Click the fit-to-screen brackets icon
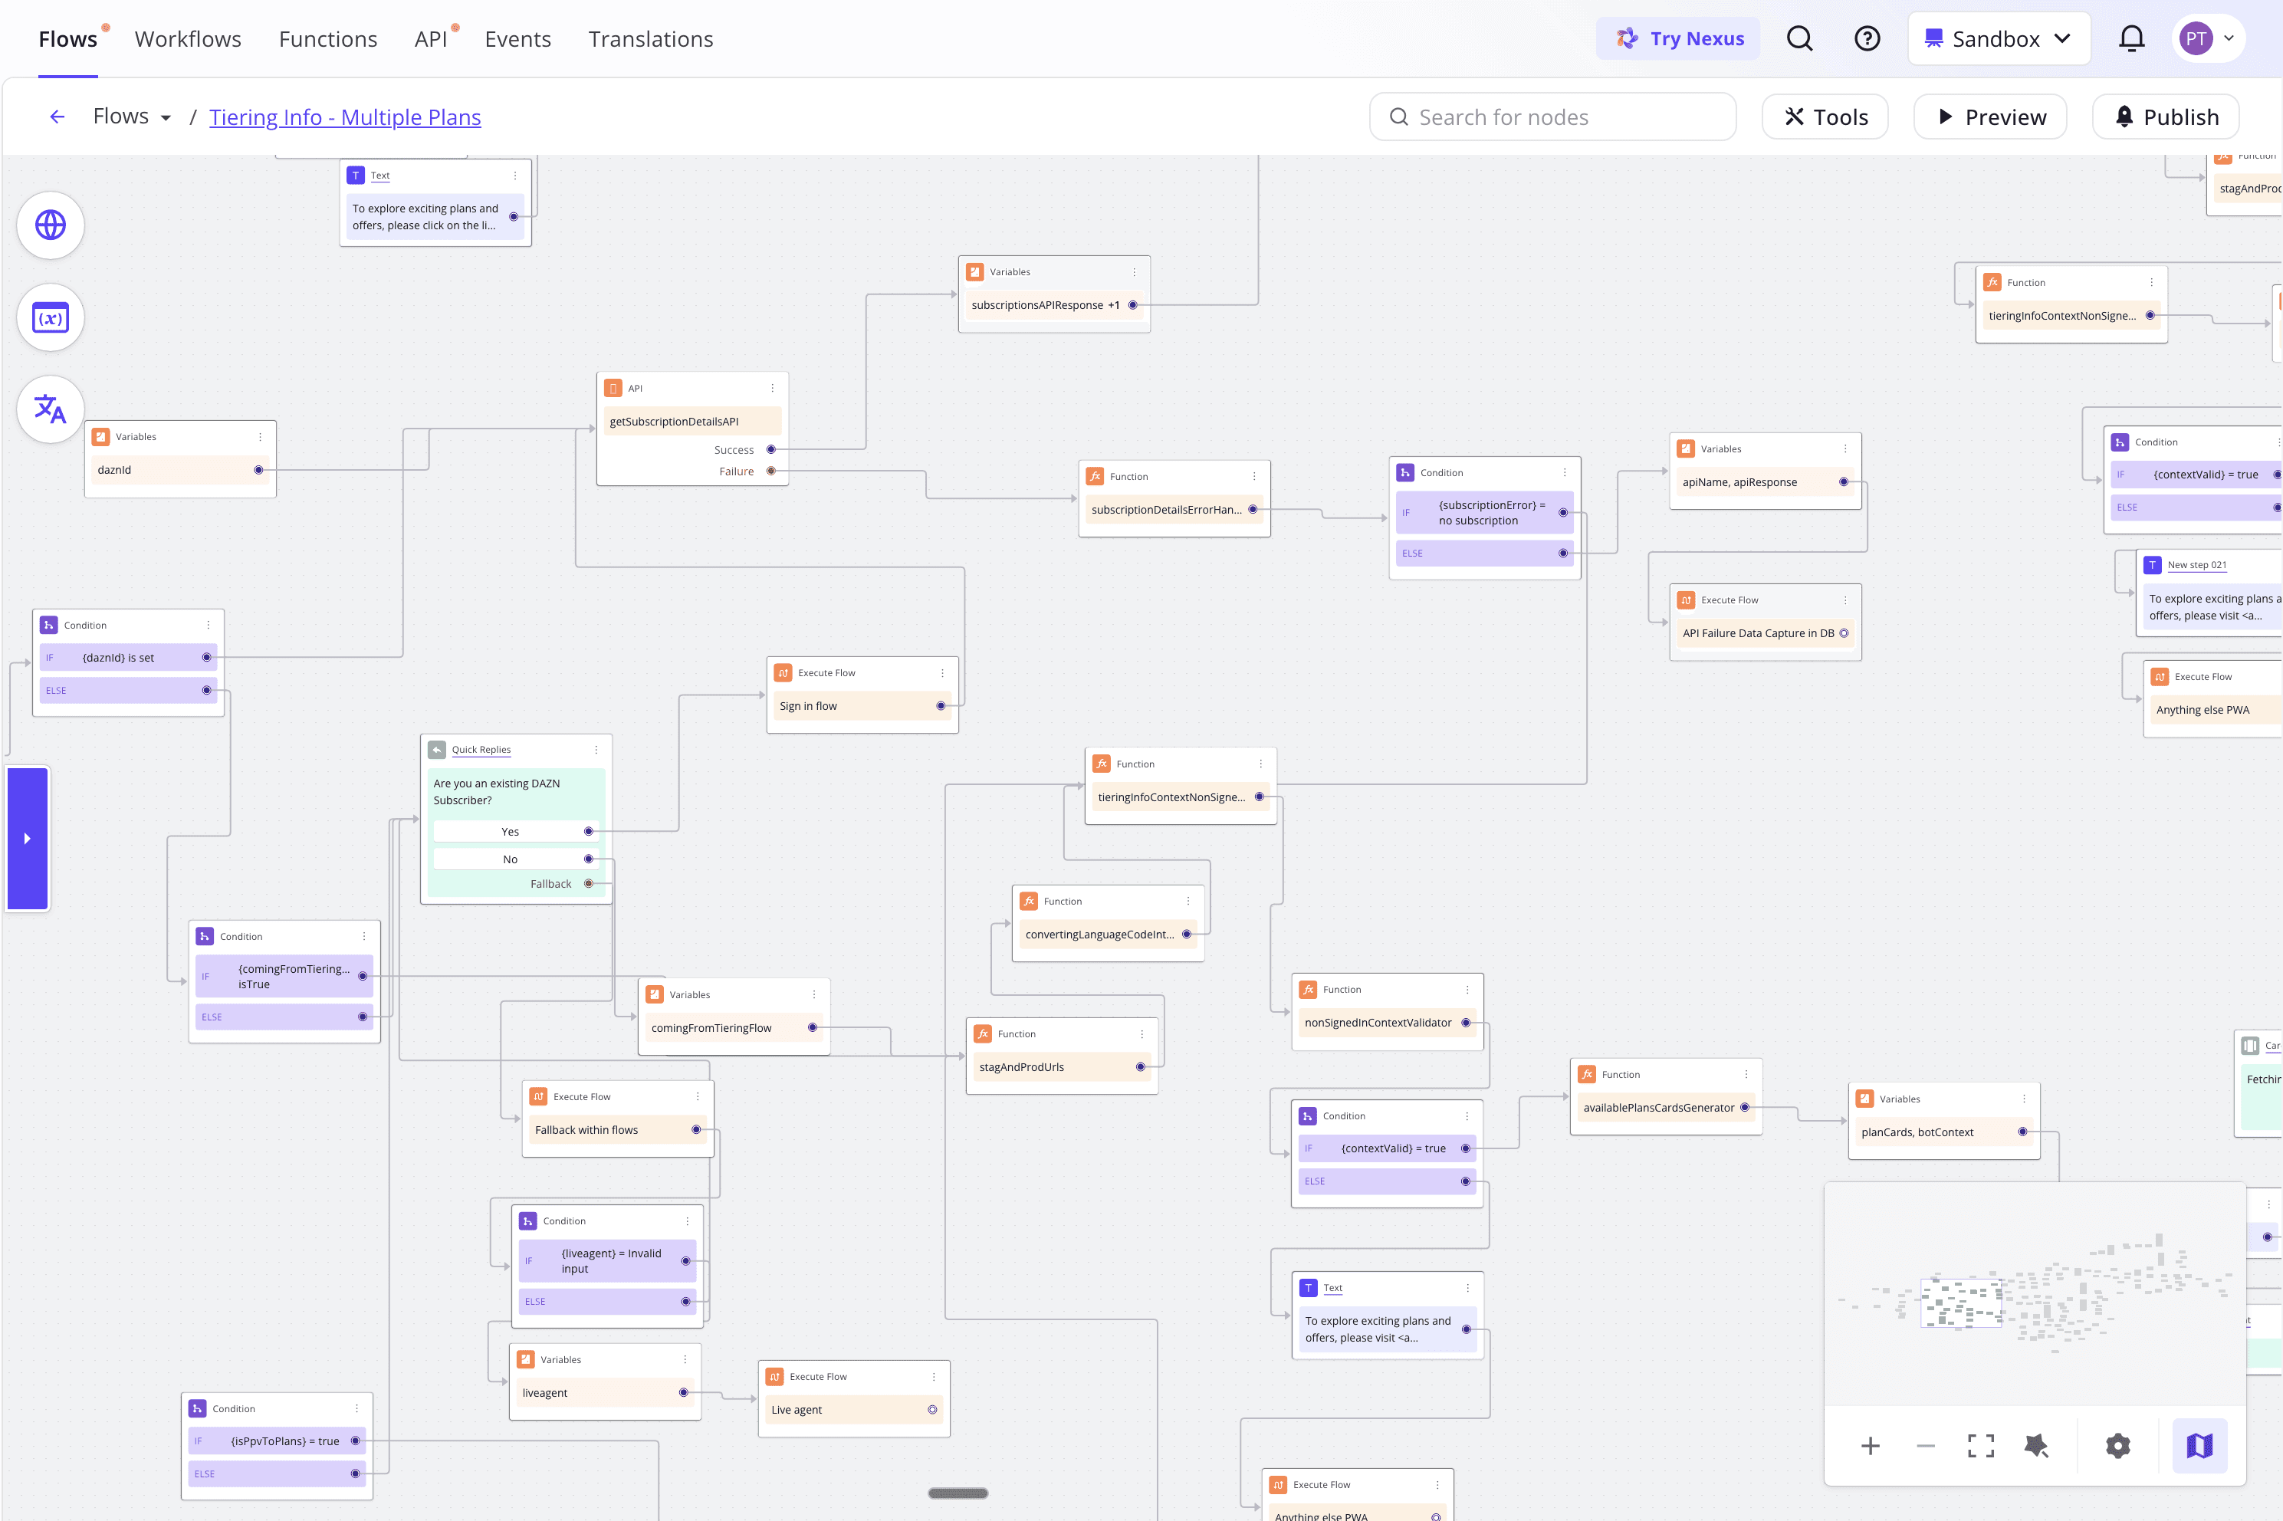Image resolution: width=2283 pixels, height=1521 pixels. click(1980, 1445)
